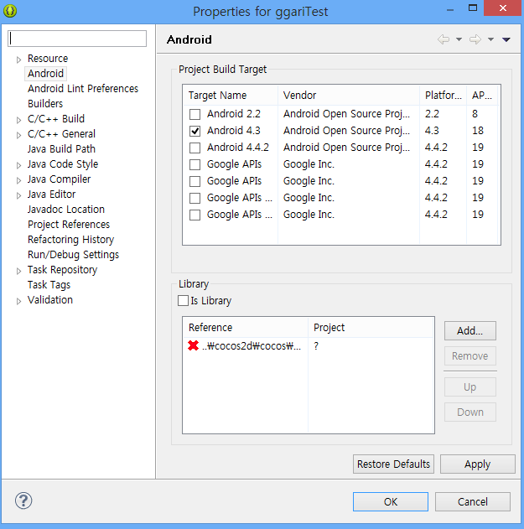524x529 pixels.
Task: Click the 'Android 4.3' target name text
Action: pyautogui.click(x=234, y=131)
